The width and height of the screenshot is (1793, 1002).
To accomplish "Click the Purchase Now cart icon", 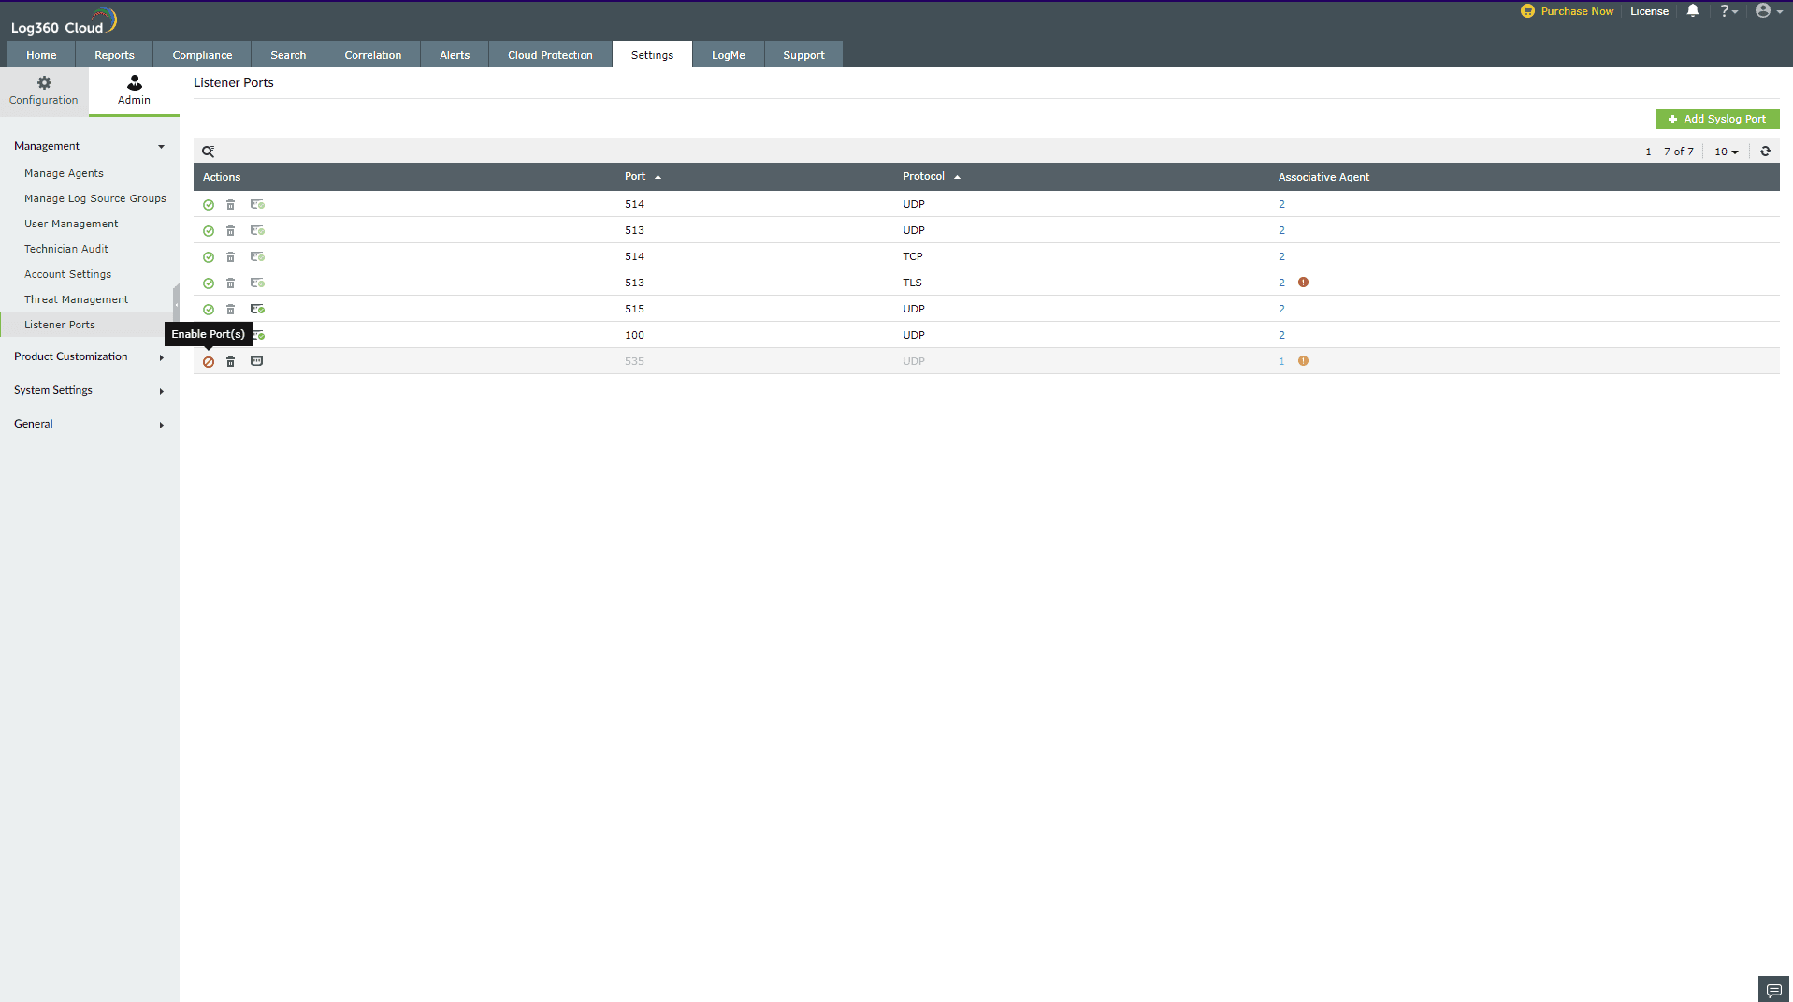I will (x=1527, y=11).
